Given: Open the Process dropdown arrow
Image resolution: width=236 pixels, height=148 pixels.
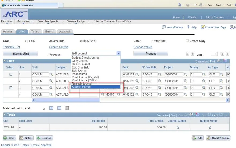Looking at the screenshot, I should click(119, 53).
